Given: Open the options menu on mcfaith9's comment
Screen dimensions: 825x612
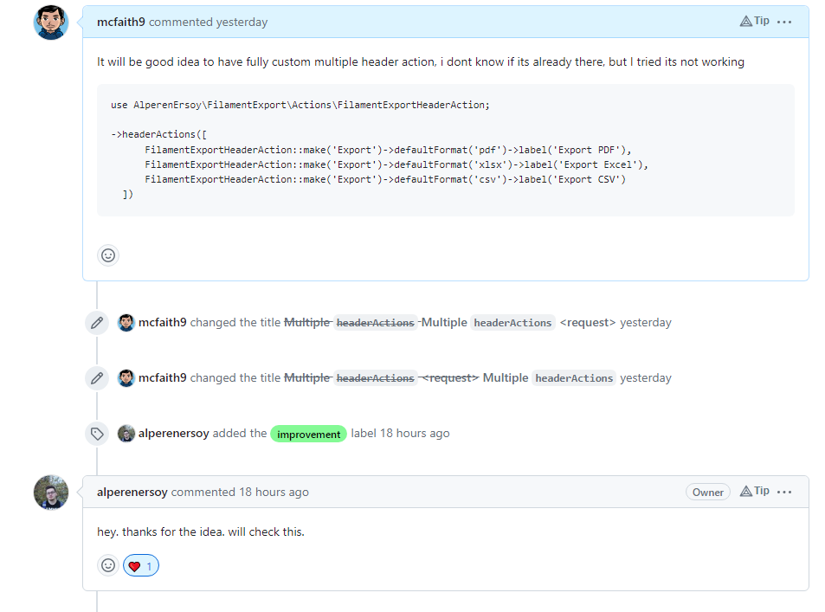Looking at the screenshot, I should [x=784, y=22].
